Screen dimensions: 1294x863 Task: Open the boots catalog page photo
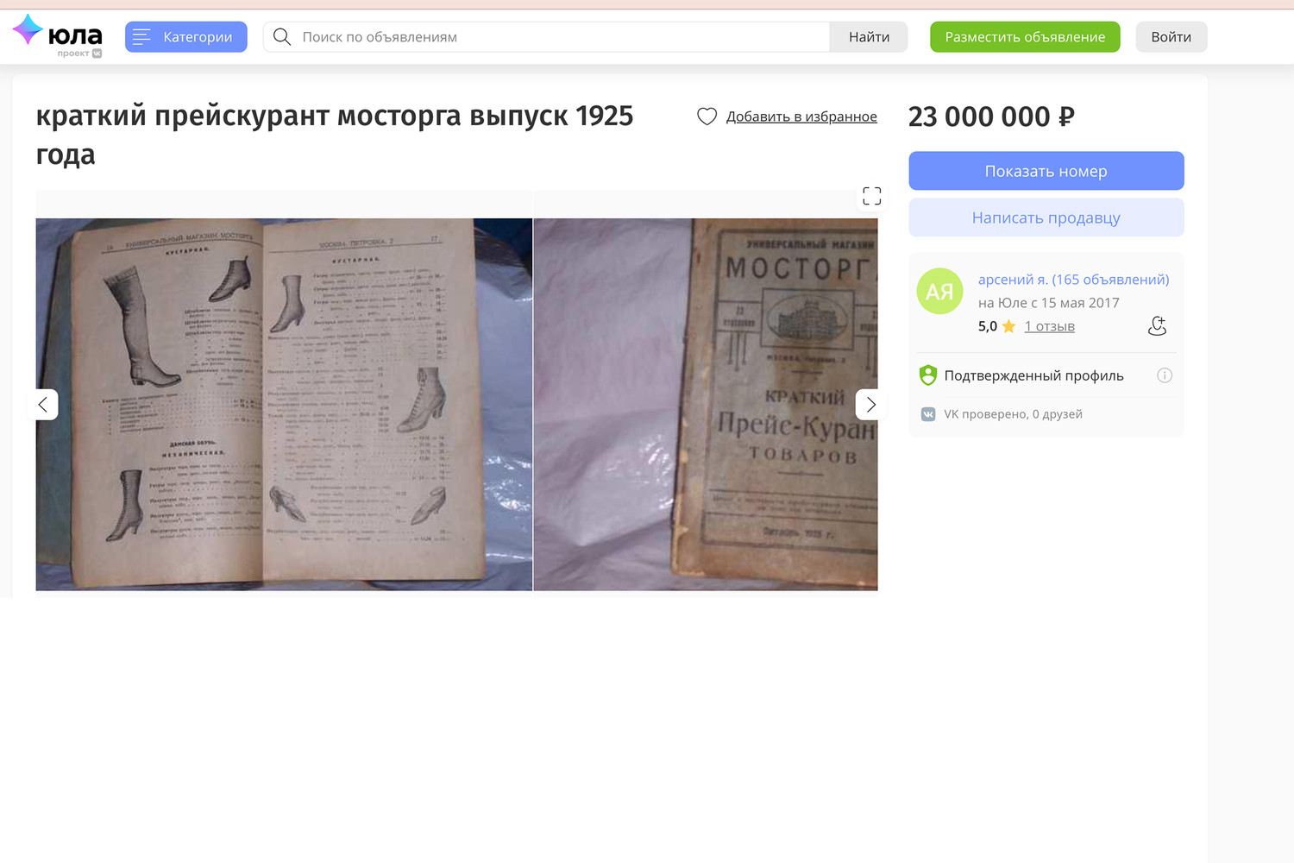284,404
